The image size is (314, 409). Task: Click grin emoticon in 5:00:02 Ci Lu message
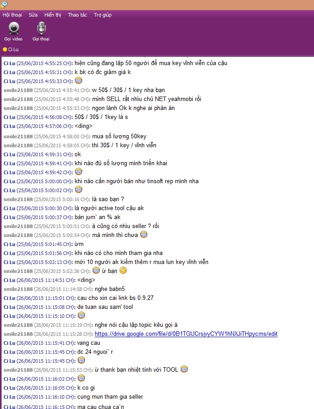pyautogui.click(x=79, y=189)
